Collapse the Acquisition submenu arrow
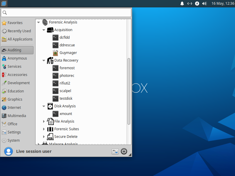235x176 pixels. click(44, 30)
